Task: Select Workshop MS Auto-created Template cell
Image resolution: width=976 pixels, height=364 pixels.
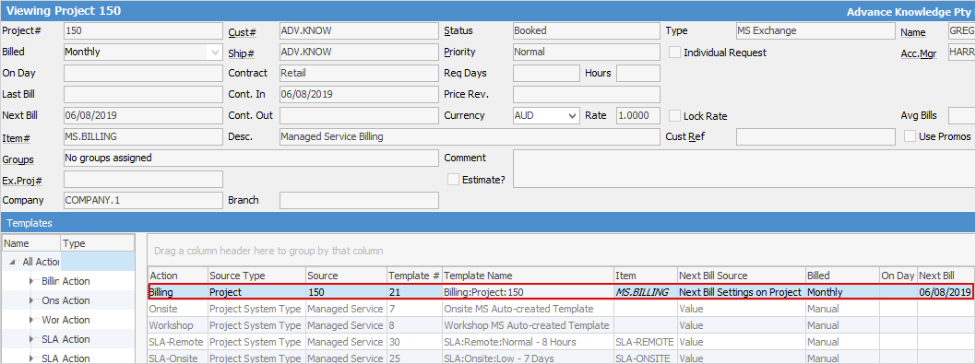Action: 527,325
